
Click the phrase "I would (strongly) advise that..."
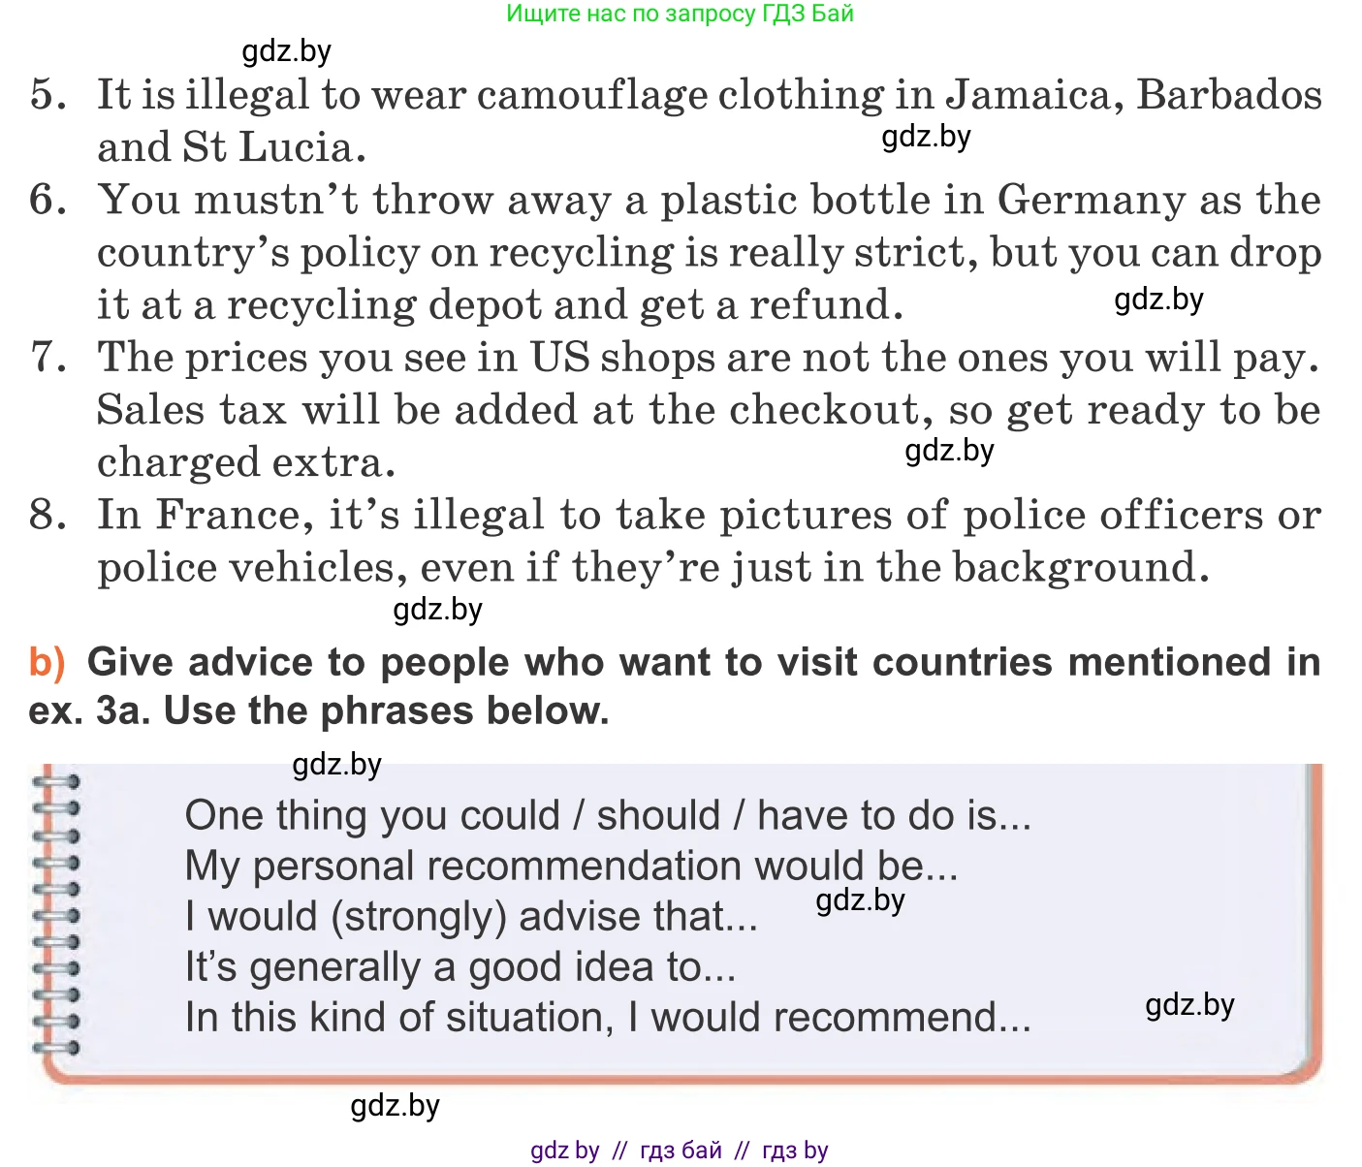471,917
